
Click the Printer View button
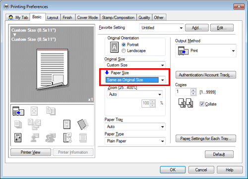(31, 152)
